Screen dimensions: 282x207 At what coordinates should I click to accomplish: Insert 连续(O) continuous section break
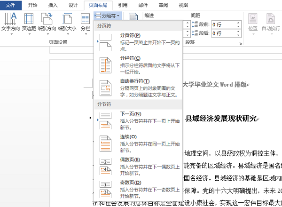click(x=138, y=143)
